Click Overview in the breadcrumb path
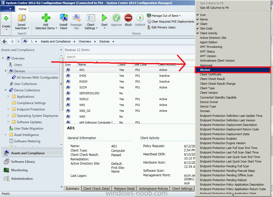273x197 pixels. 85,41
